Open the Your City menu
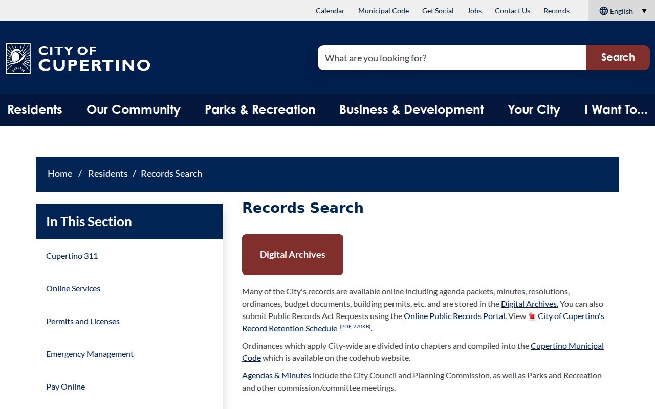The width and height of the screenshot is (655, 409). click(534, 110)
